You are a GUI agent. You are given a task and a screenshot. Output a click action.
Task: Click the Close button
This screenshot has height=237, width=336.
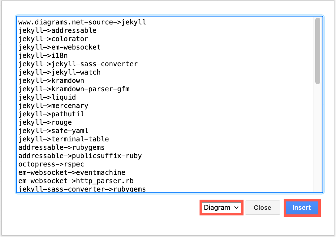coord(262,208)
